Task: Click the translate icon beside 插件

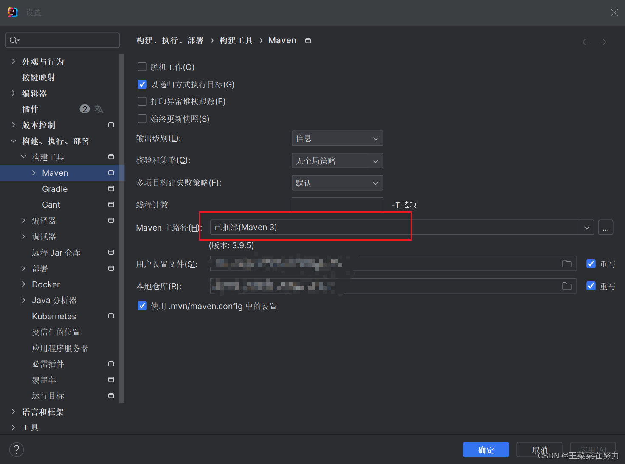Action: [99, 109]
